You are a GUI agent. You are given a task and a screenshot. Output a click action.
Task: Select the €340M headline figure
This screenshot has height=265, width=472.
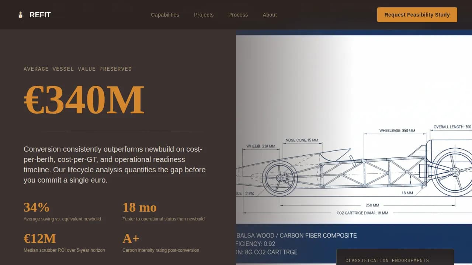point(84,100)
